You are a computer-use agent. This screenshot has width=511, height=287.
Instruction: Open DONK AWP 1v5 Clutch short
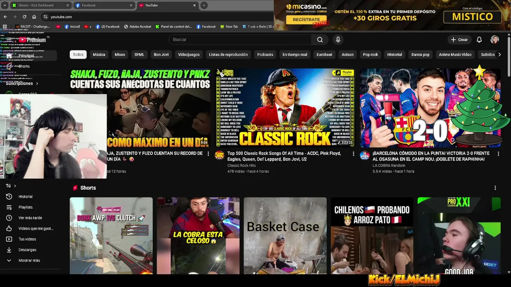pyautogui.click(x=111, y=236)
